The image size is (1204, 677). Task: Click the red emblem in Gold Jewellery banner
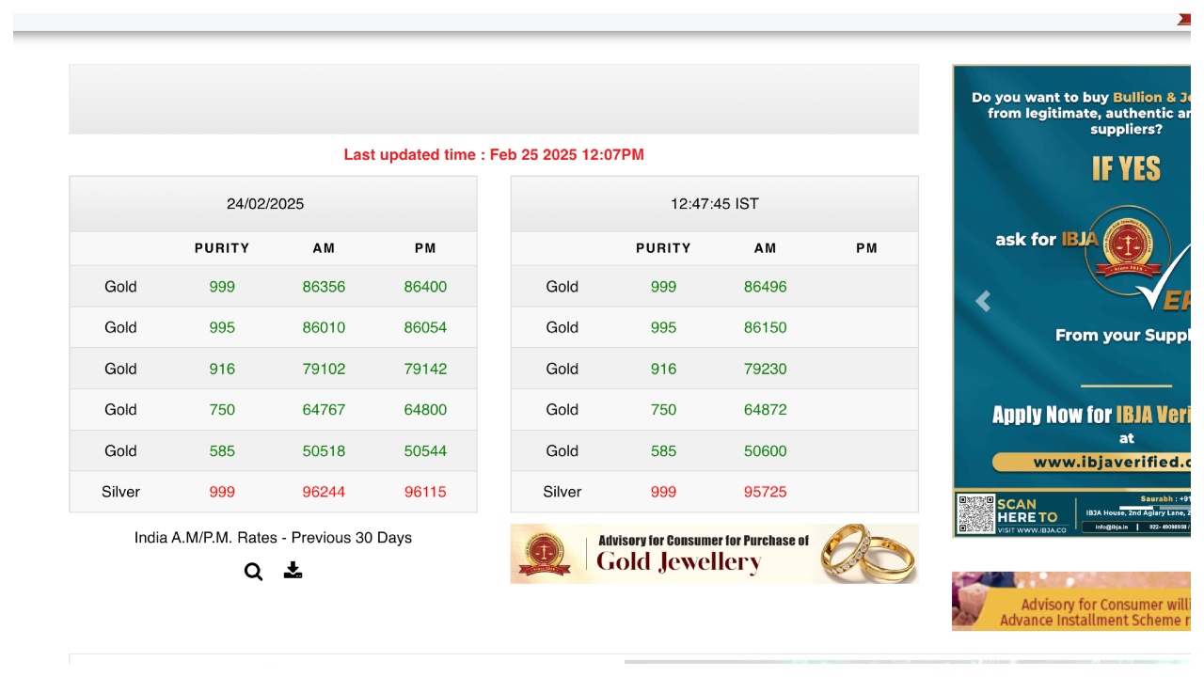coord(545,554)
